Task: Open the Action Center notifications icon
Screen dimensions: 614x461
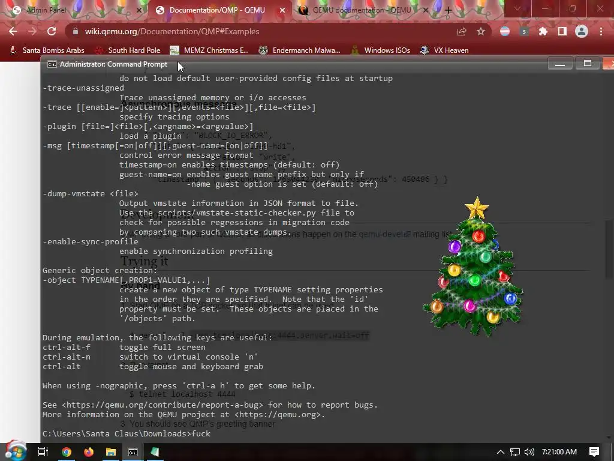Action: (594, 452)
